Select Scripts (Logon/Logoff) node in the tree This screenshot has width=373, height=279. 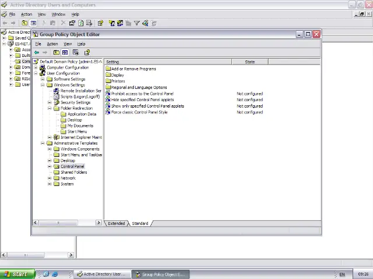click(80, 96)
